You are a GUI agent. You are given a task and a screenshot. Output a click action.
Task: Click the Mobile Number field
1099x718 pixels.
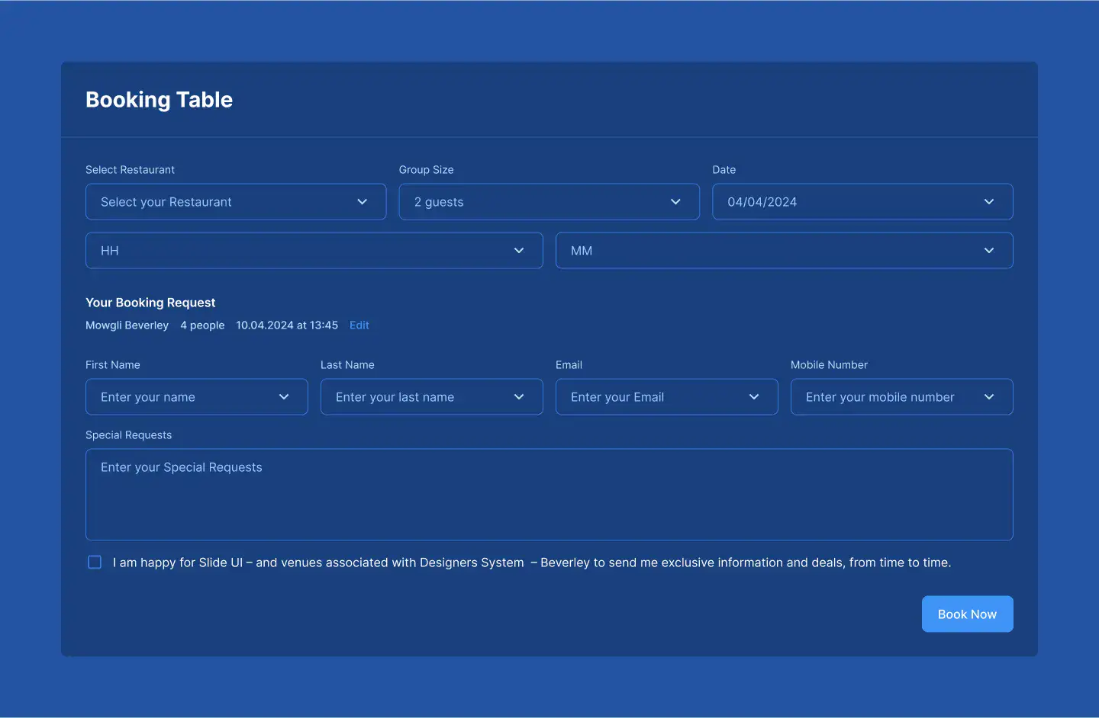902,397
